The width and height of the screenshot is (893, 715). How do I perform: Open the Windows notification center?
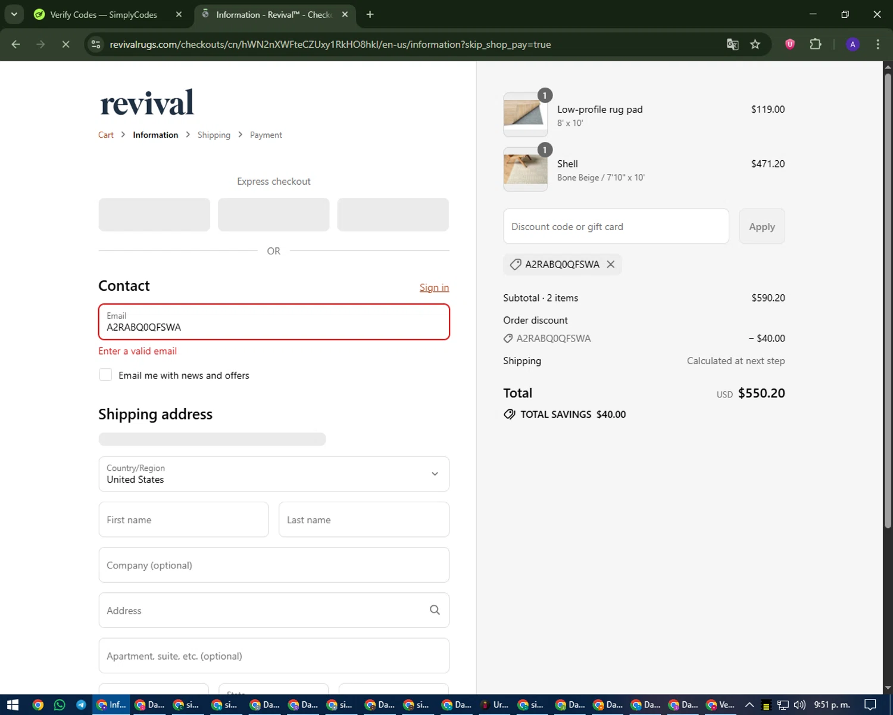(x=870, y=705)
